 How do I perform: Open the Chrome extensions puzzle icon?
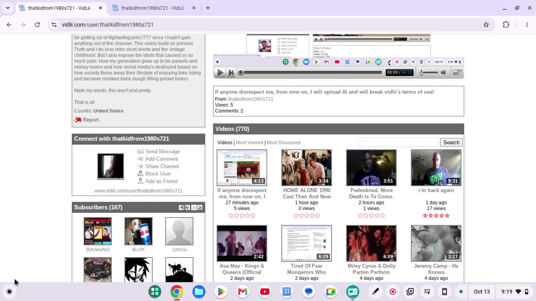coord(506,25)
